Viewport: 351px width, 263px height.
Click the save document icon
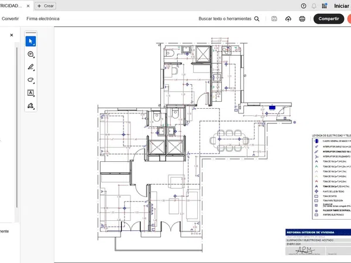tap(274, 19)
